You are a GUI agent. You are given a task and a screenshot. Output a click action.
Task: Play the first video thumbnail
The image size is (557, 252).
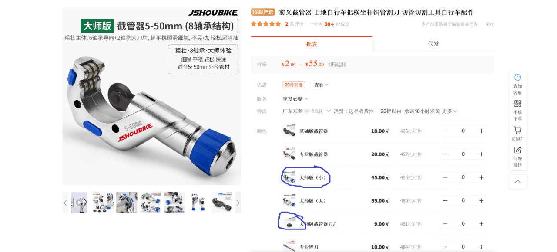pos(79,203)
